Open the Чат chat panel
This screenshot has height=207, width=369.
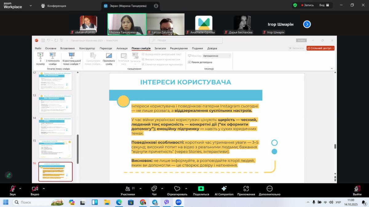pyautogui.click(x=154, y=189)
